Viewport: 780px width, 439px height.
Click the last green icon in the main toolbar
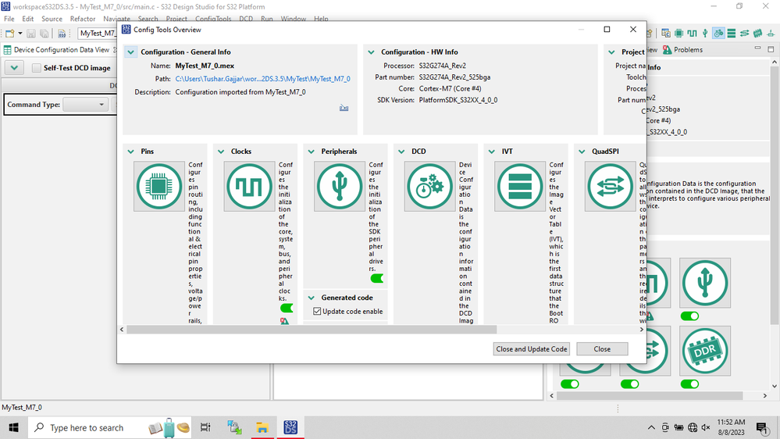coord(771,34)
